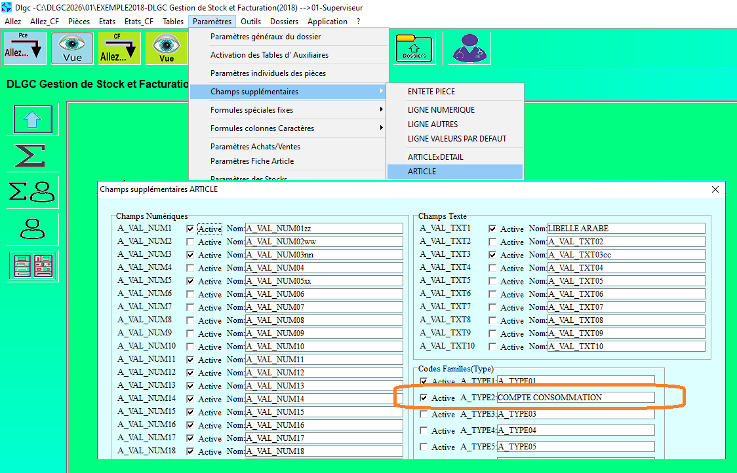Click the sigma with person sidebar icon

pyautogui.click(x=33, y=192)
